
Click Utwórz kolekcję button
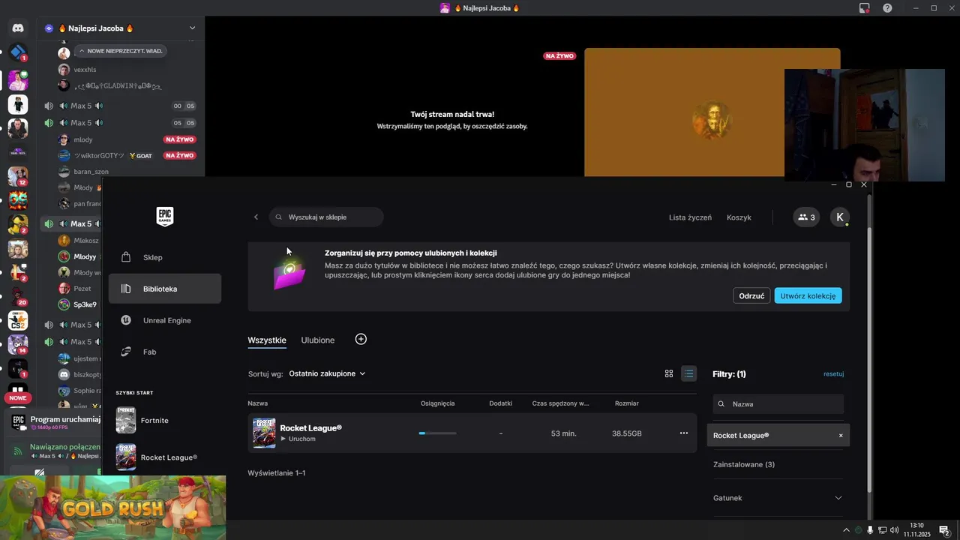pos(808,295)
